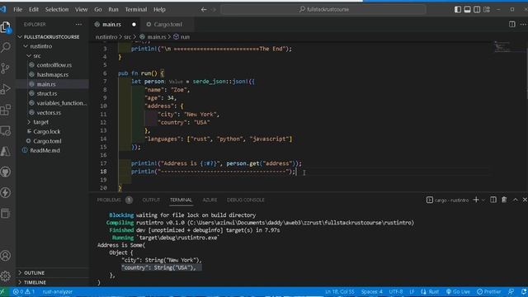
Task: Switch to the OUTPUT panel tab
Action: (151, 200)
